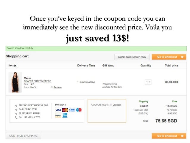Click the Maestro payment icon
Image resolution: width=190 pixels, height=143 pixels.
pos(79,110)
